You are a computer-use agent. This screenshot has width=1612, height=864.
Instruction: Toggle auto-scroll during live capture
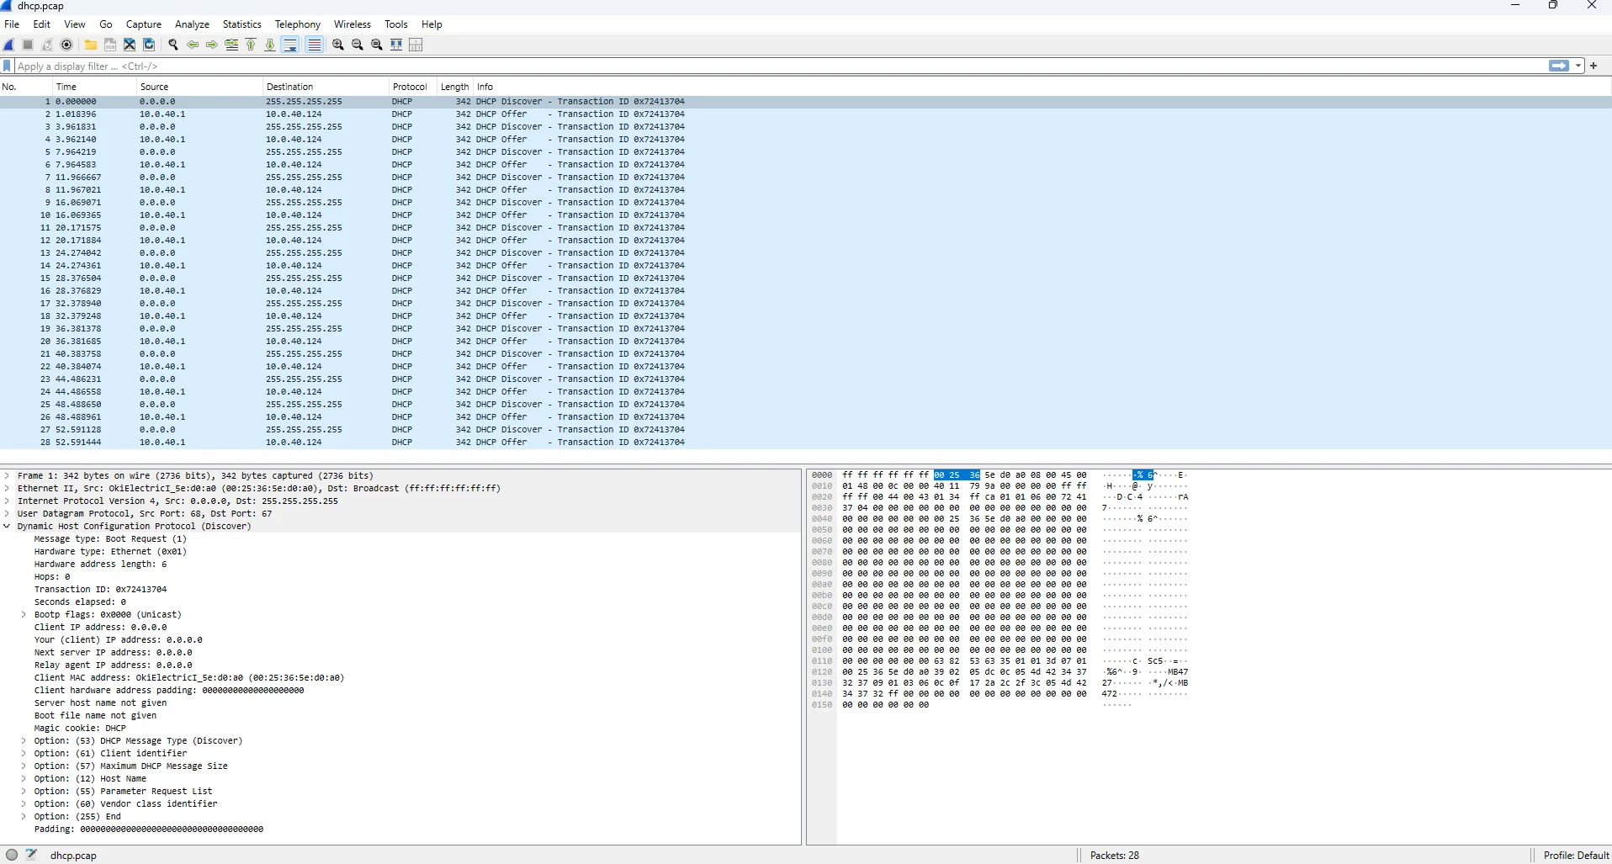click(x=290, y=45)
